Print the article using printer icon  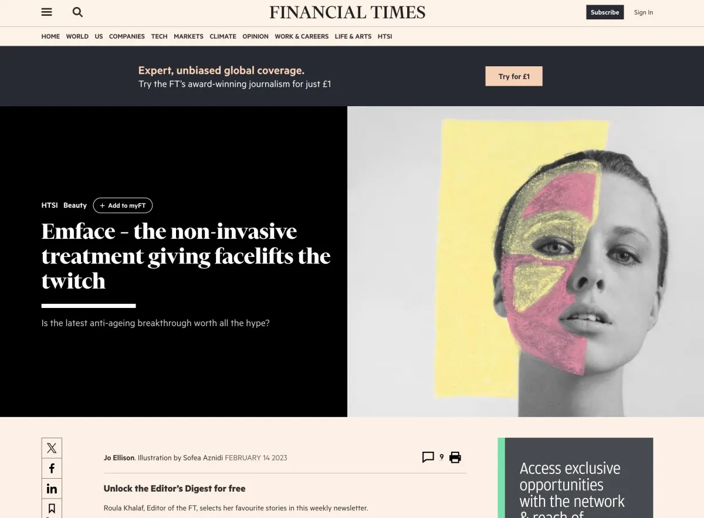tap(455, 458)
